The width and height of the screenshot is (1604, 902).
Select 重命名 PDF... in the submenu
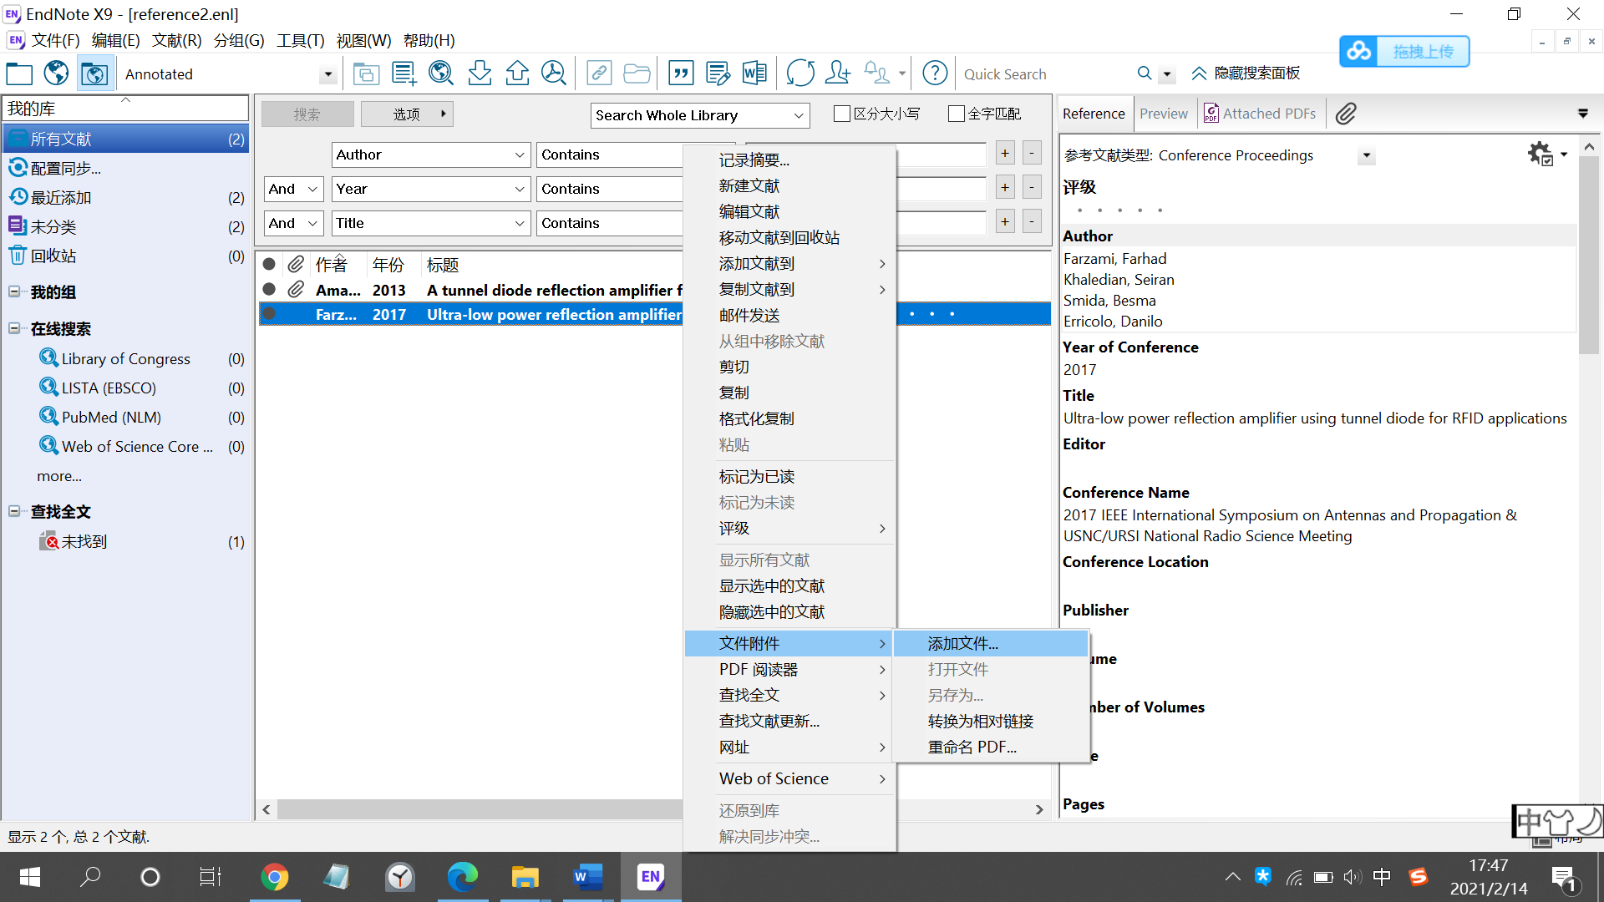[x=972, y=747]
